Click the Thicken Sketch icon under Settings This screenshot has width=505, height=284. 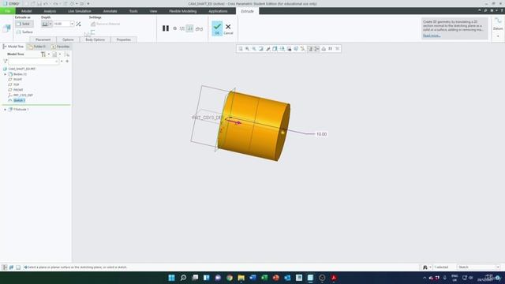point(92,32)
